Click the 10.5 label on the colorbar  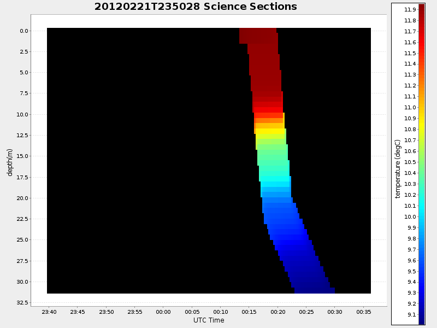click(x=410, y=162)
